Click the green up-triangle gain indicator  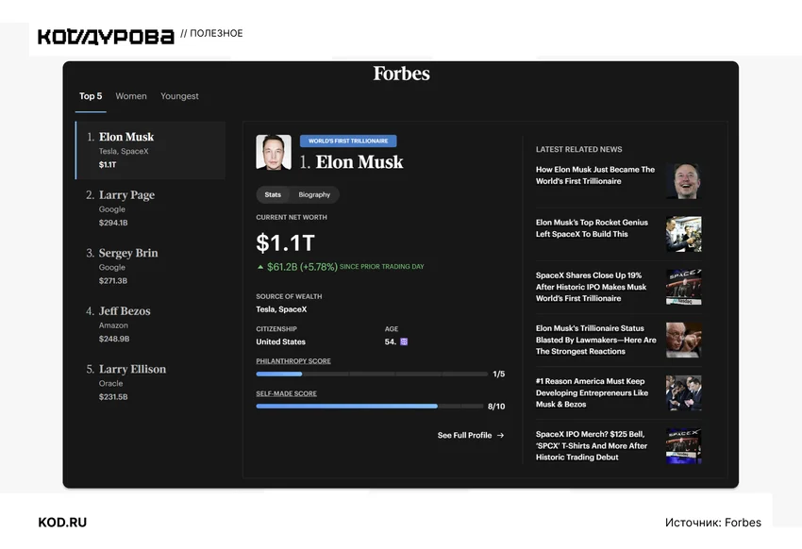click(260, 267)
